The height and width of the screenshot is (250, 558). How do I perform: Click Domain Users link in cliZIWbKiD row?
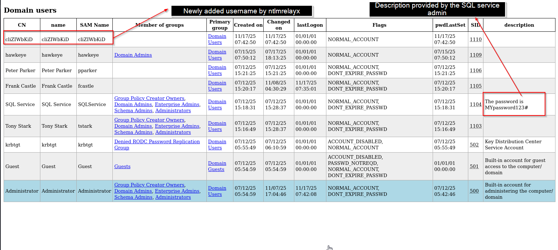click(x=217, y=39)
